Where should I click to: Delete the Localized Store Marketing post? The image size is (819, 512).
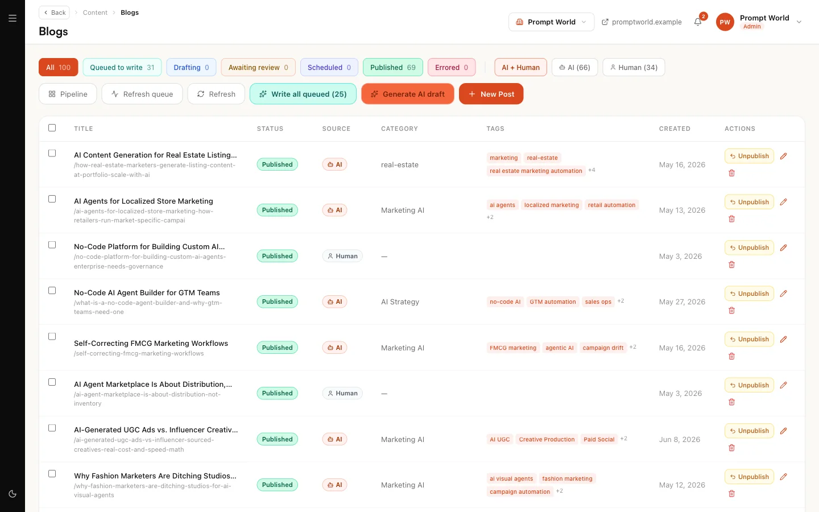[732, 219]
